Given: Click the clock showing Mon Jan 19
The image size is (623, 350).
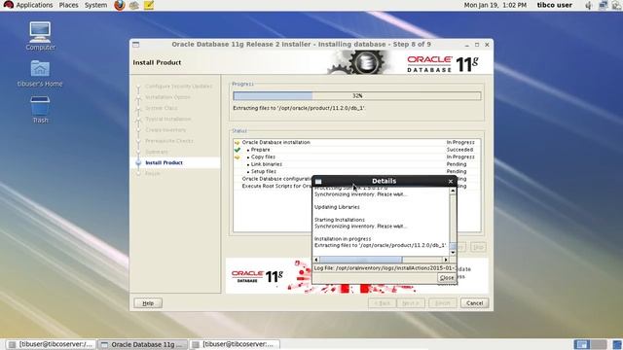Looking at the screenshot, I should pyautogui.click(x=495, y=5).
